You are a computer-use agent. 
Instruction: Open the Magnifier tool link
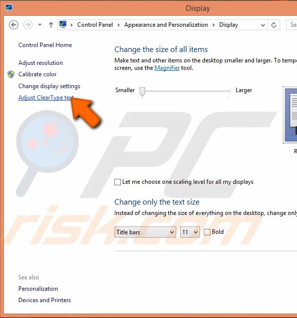(x=167, y=68)
